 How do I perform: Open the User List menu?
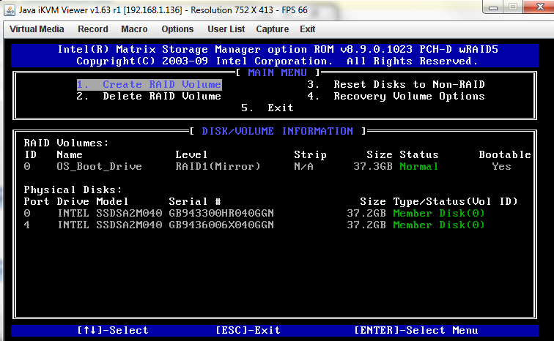tap(226, 29)
